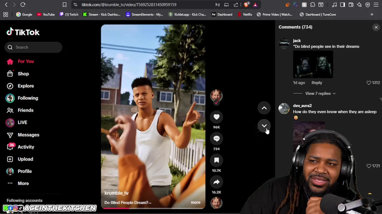Close the Comments panel
The height and width of the screenshot is (214, 382).
tap(376, 27)
